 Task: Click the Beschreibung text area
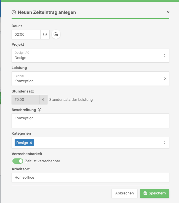tap(90, 120)
